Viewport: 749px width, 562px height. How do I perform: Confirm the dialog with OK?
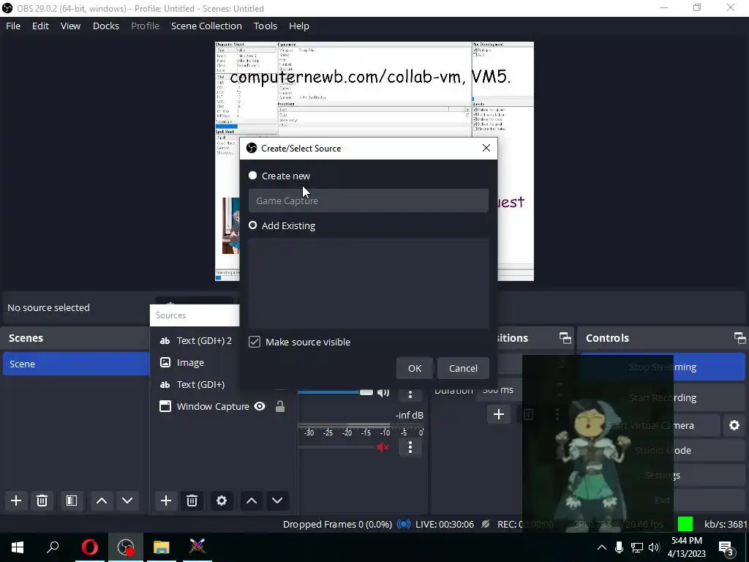point(415,368)
